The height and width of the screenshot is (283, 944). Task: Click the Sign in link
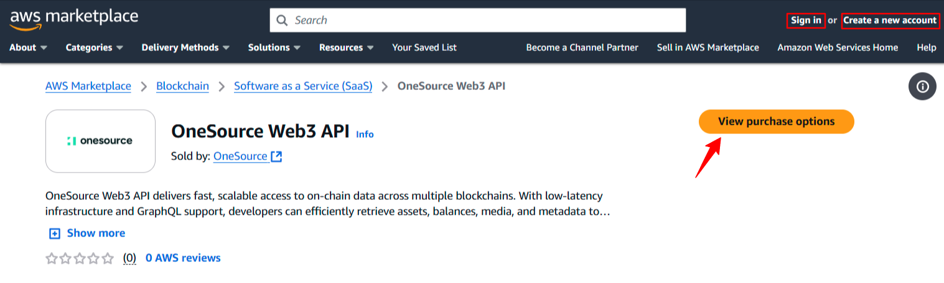coord(806,20)
